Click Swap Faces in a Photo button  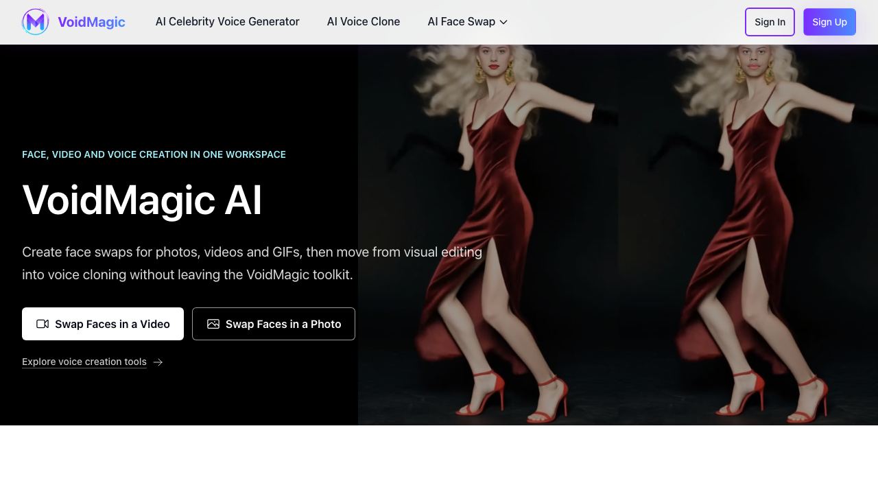click(274, 324)
